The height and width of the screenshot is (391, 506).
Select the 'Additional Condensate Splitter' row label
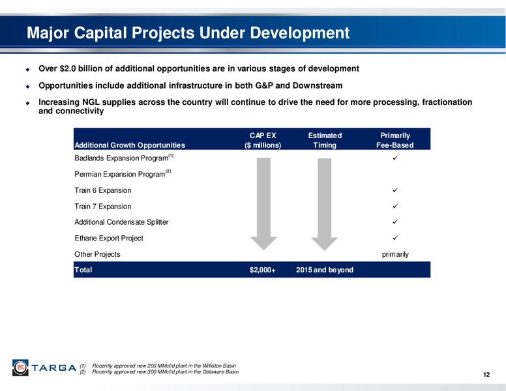point(121,222)
